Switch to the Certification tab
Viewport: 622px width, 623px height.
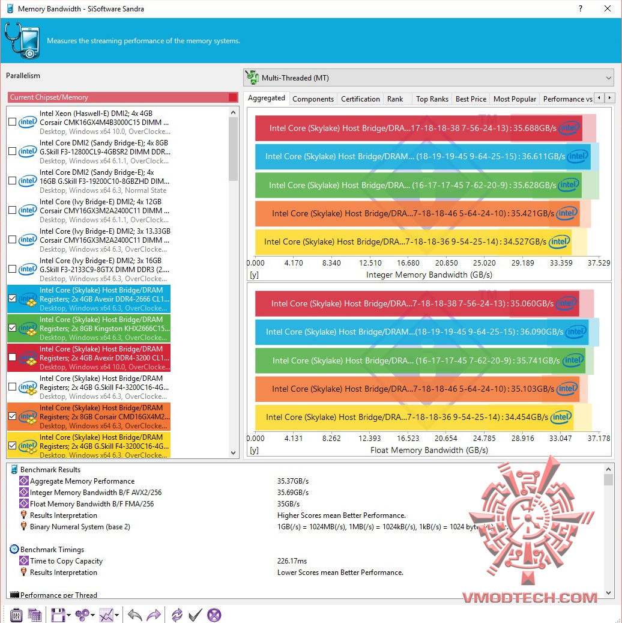point(360,99)
